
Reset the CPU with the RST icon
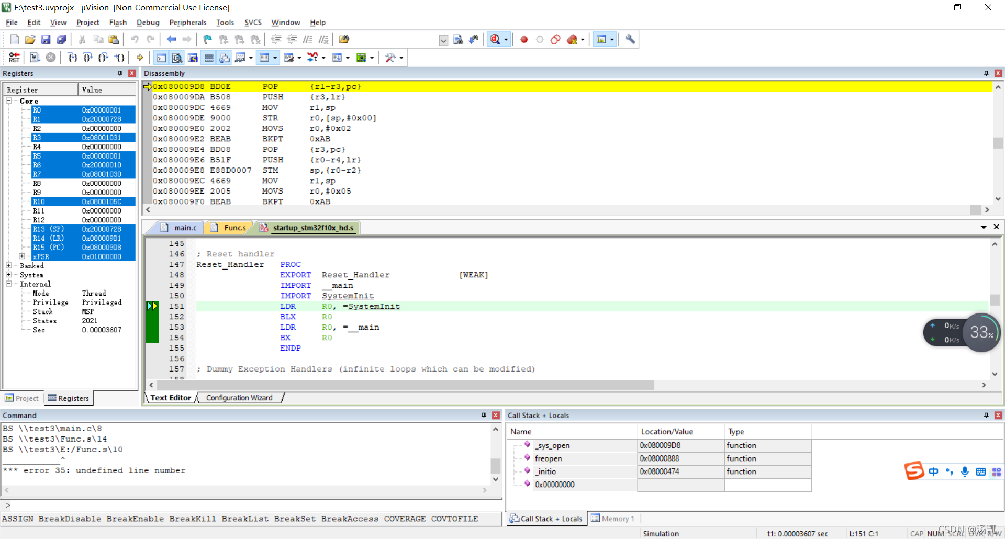(14, 58)
